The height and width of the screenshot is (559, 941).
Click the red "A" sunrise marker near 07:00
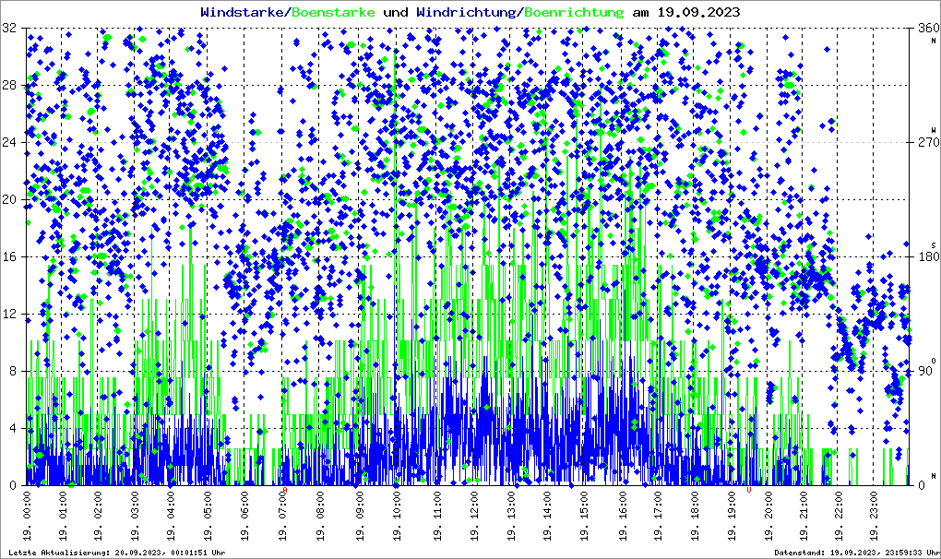tap(285, 490)
